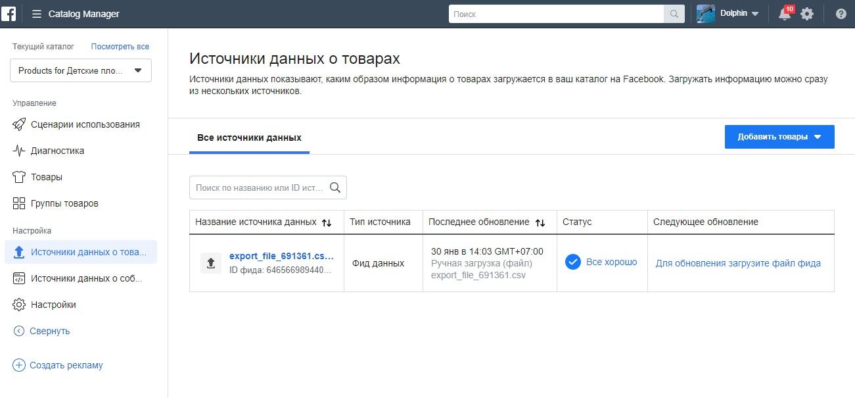Click the 30 янв в 14:03 GMT+07:00 date
The image size is (855, 398).
click(x=487, y=251)
